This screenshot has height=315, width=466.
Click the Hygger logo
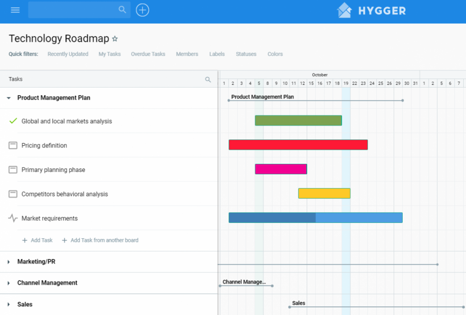(371, 11)
